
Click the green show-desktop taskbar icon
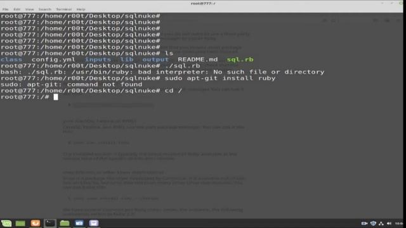pos(20,223)
